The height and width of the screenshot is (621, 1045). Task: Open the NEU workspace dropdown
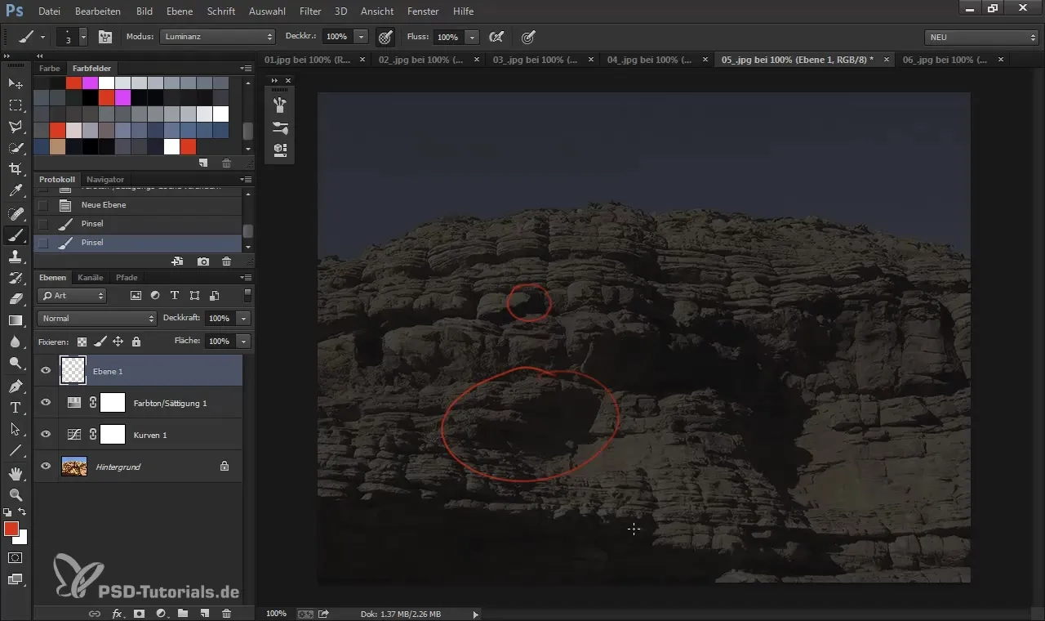click(981, 37)
